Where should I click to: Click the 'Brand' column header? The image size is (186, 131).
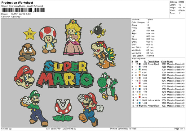click(170, 61)
